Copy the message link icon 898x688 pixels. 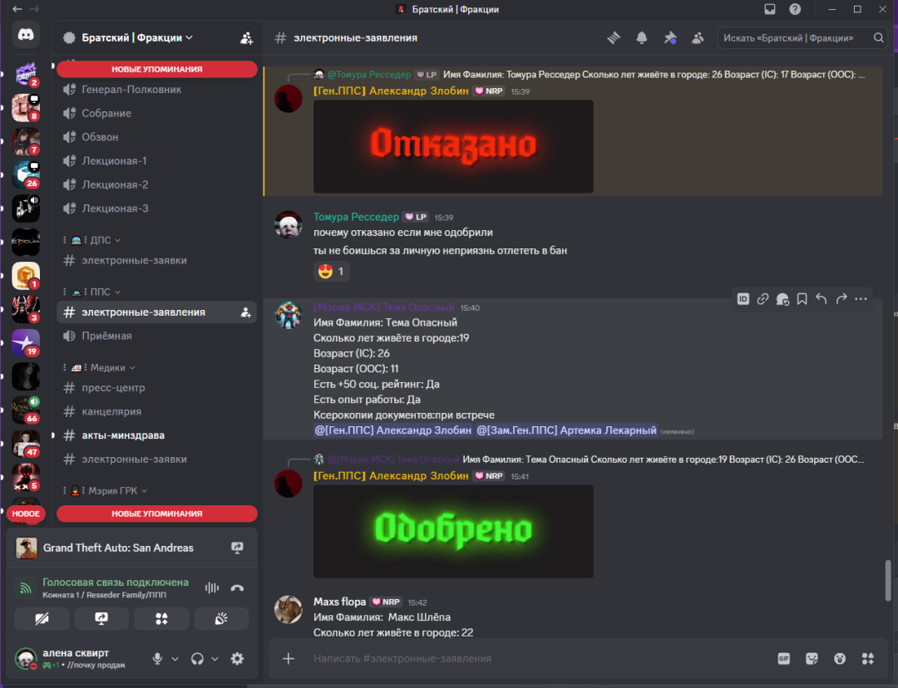pos(762,299)
